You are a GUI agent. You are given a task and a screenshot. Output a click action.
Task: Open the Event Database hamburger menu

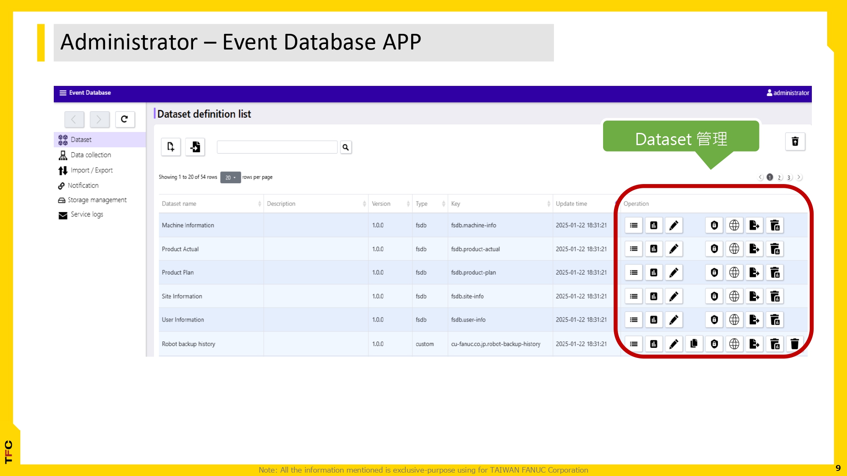(63, 93)
